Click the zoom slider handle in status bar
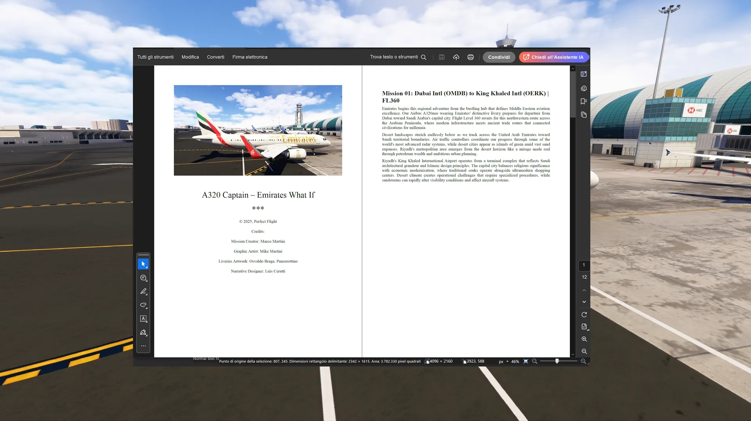 pyautogui.click(x=557, y=362)
